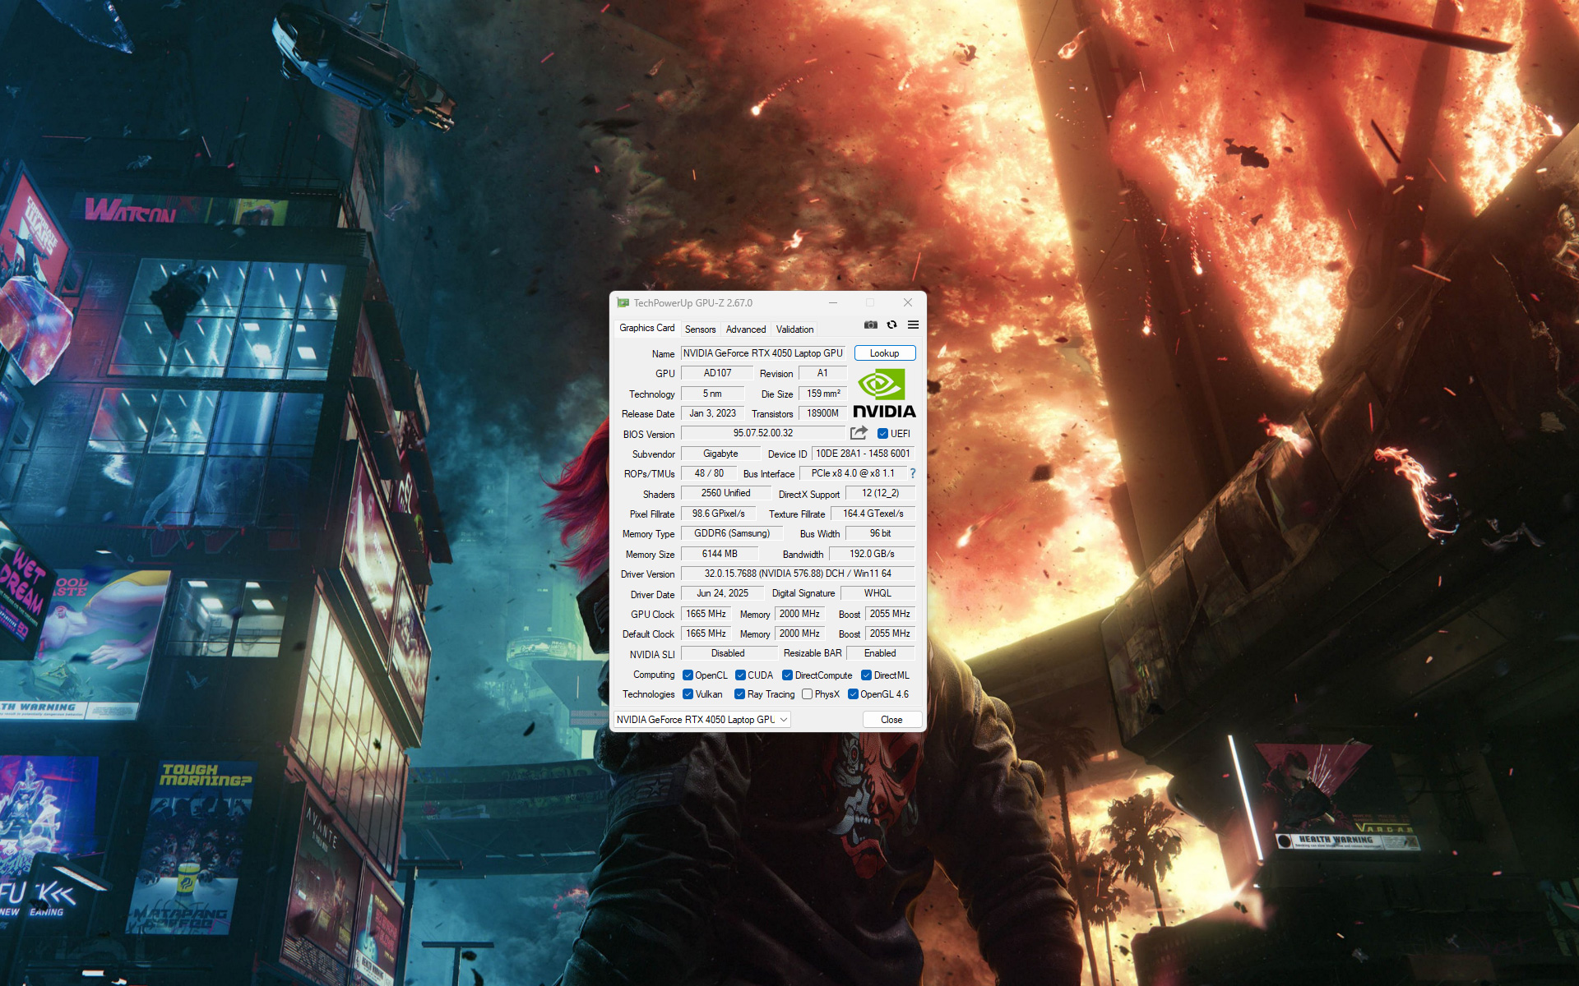Click the BIOS Version field
The width and height of the screenshot is (1579, 986).
pyautogui.click(x=763, y=433)
